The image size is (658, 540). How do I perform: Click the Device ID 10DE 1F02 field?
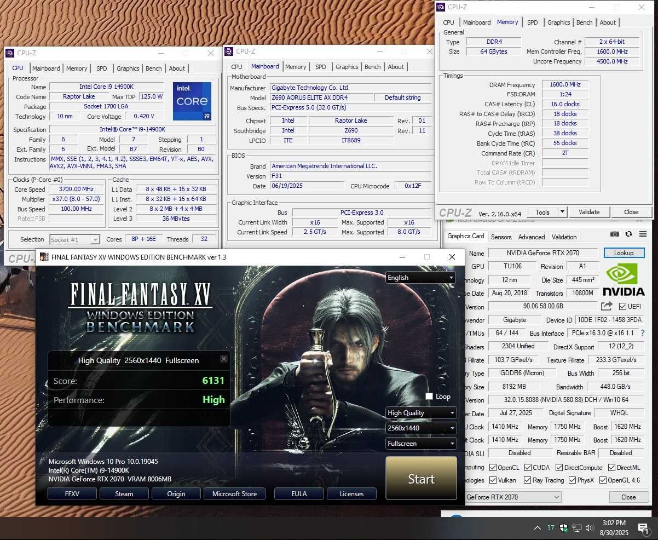pyautogui.click(x=610, y=320)
